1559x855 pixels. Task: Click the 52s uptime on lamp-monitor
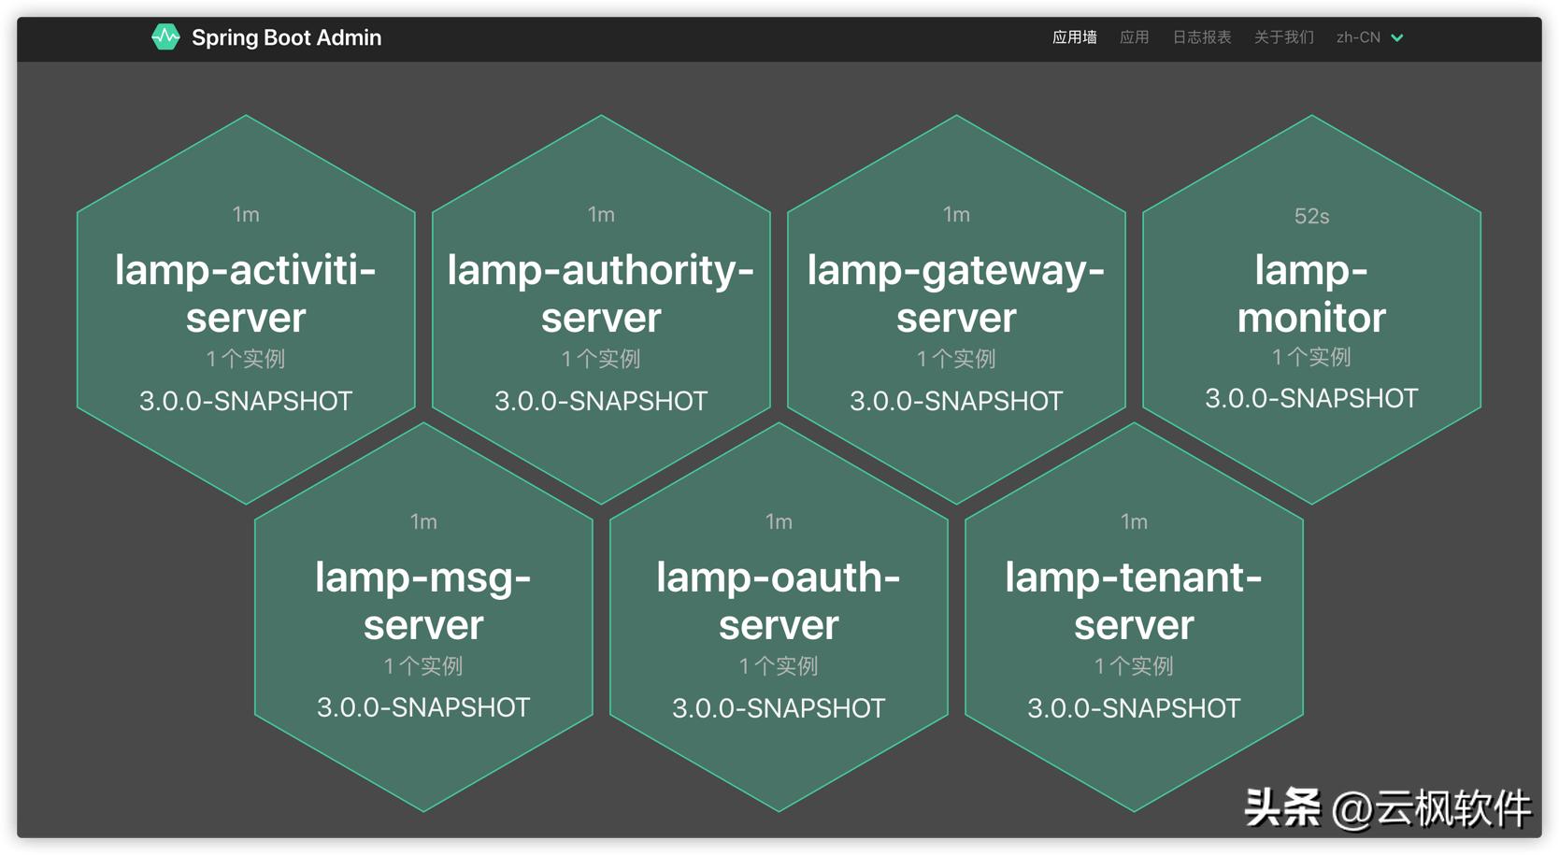[x=1310, y=214]
